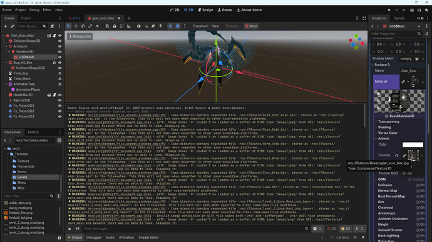Toggle visibility of RayCast3D node
Image resolution: width=432 pixels, height=242 pixels.
click(59, 100)
